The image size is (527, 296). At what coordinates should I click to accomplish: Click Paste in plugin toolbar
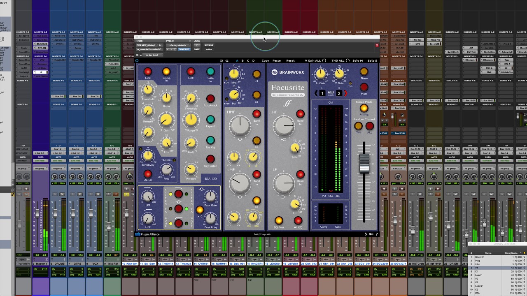(277, 61)
